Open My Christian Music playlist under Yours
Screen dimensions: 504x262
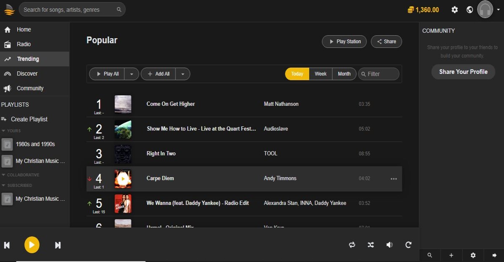(x=34, y=161)
